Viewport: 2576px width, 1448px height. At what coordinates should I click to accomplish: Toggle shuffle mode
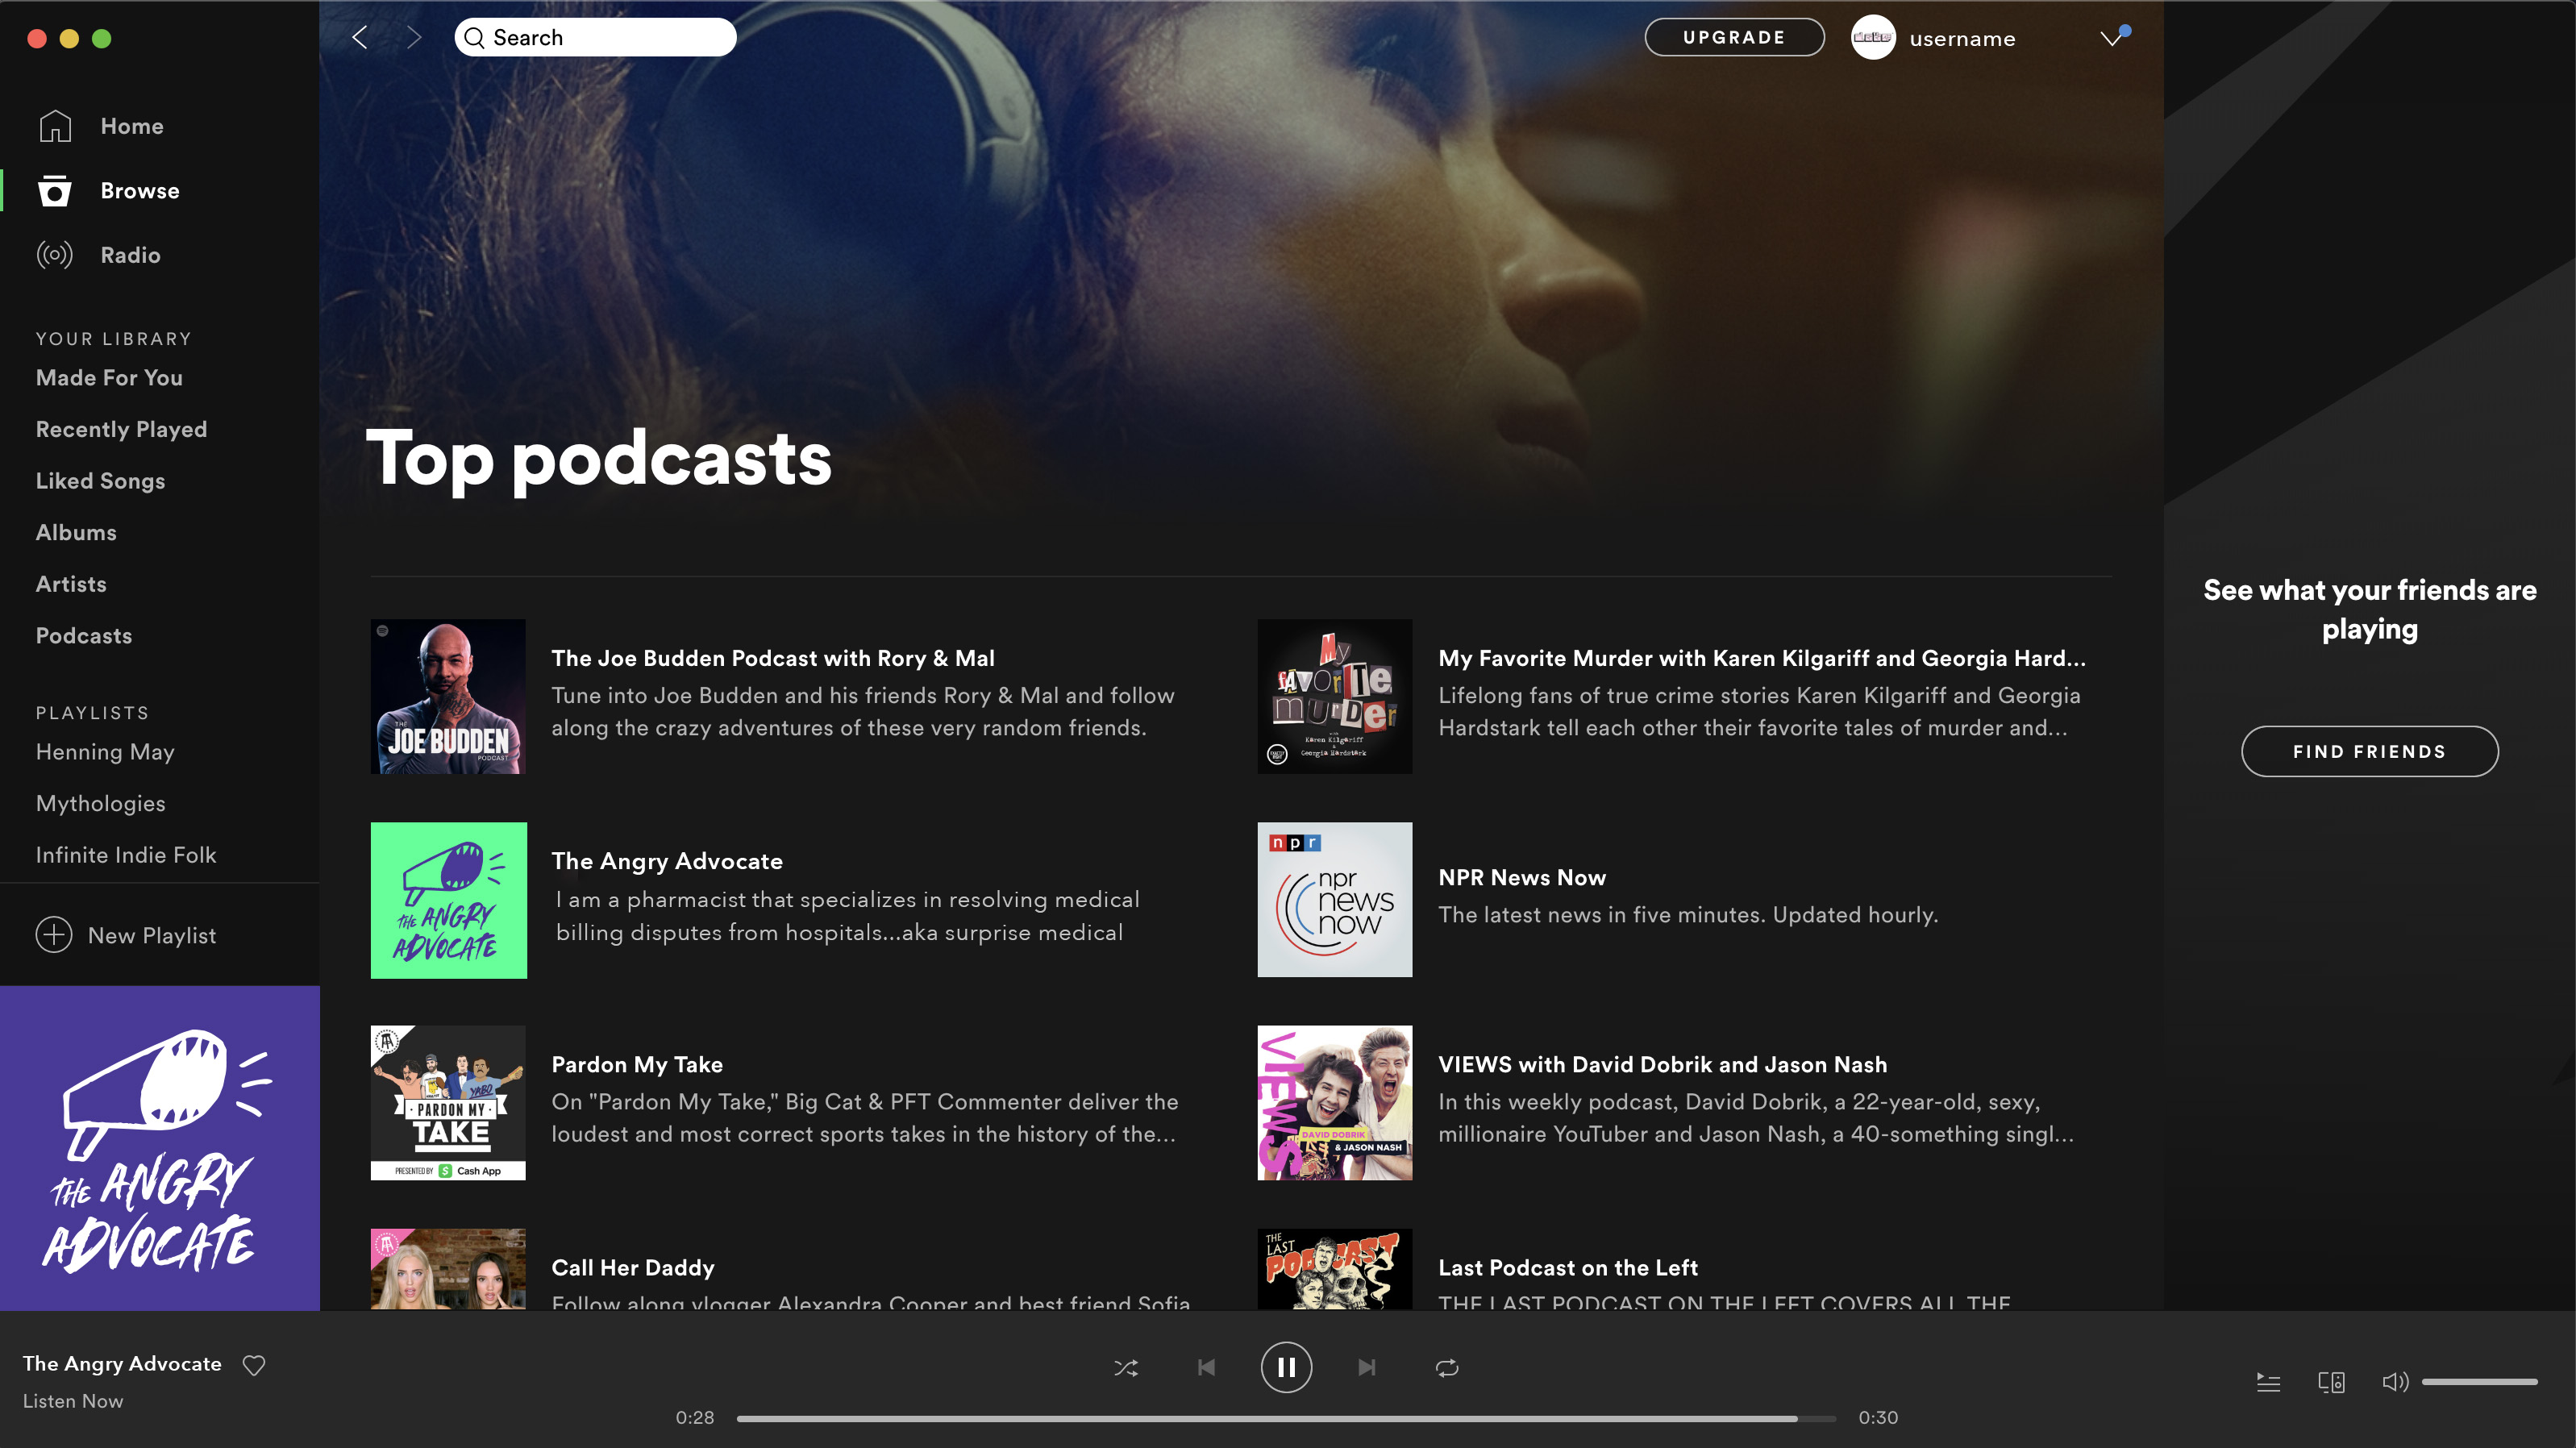click(x=1126, y=1367)
